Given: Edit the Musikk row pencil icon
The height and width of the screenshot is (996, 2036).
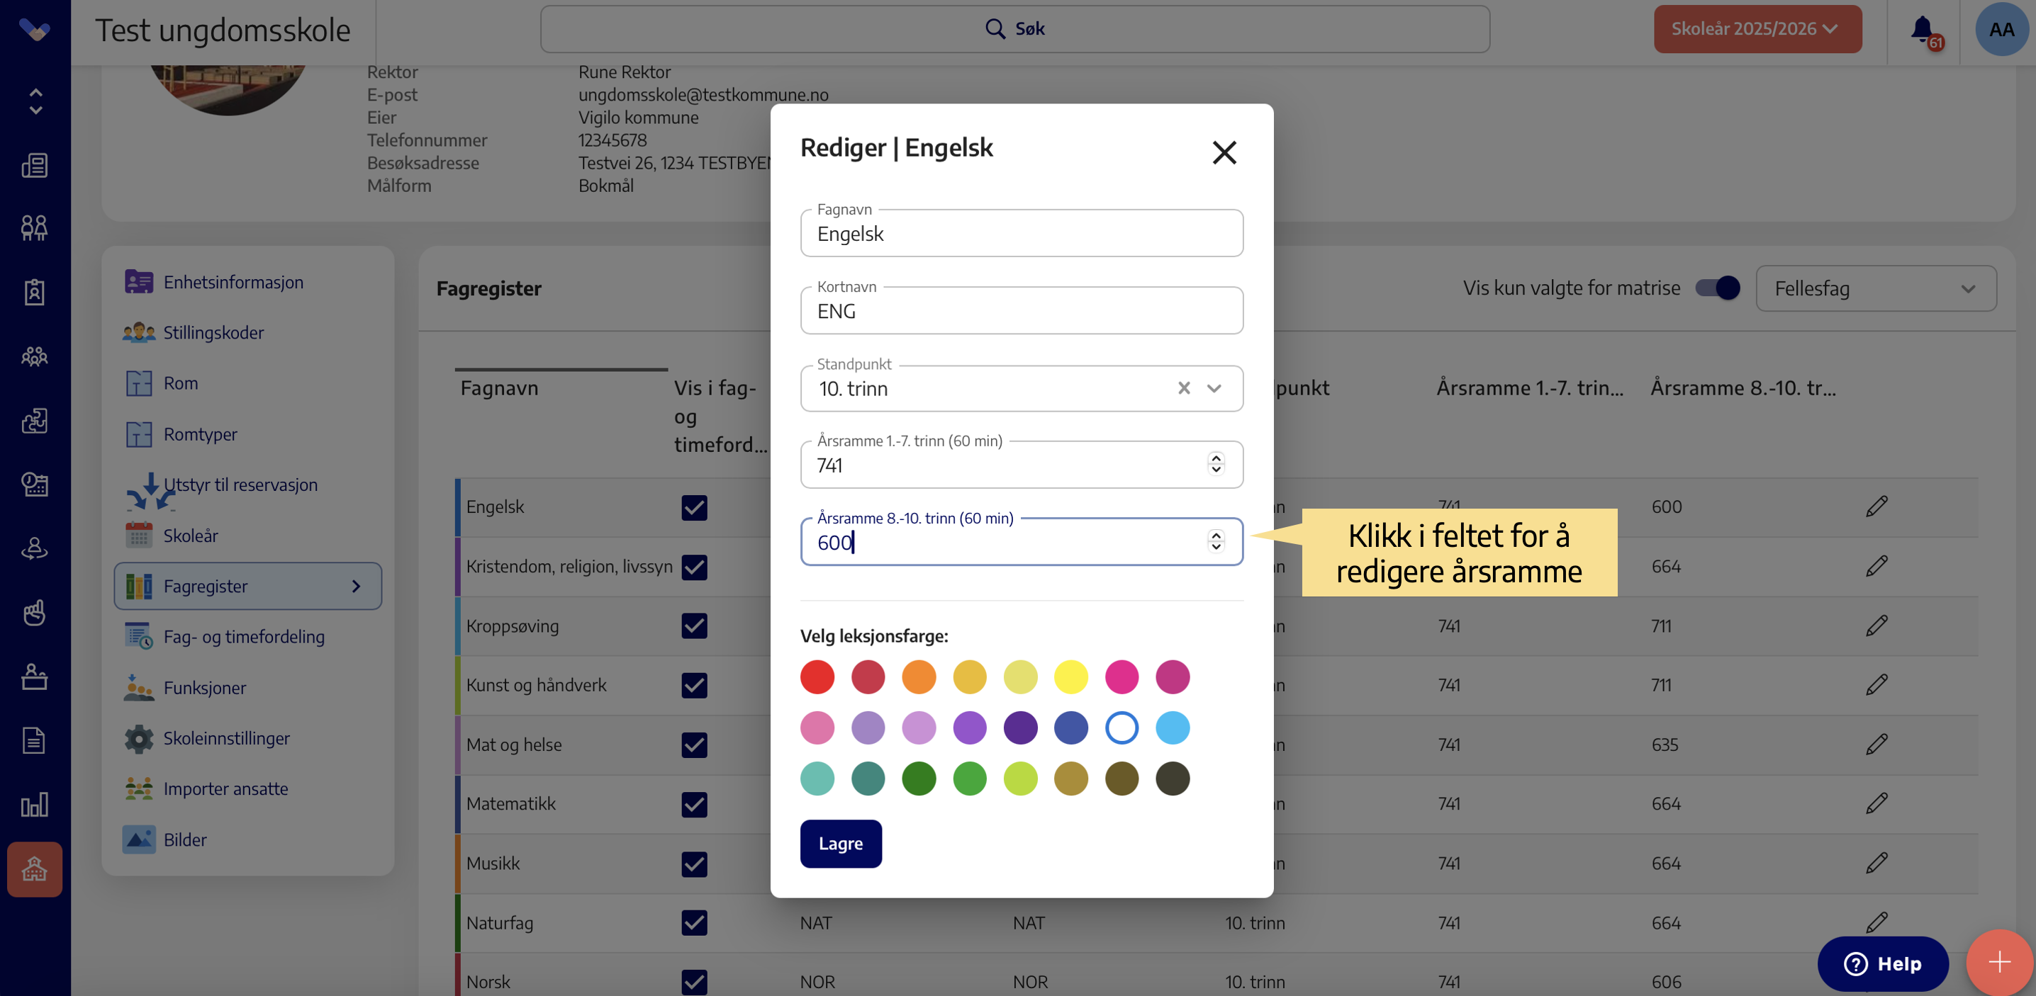Looking at the screenshot, I should pyautogui.click(x=1876, y=863).
